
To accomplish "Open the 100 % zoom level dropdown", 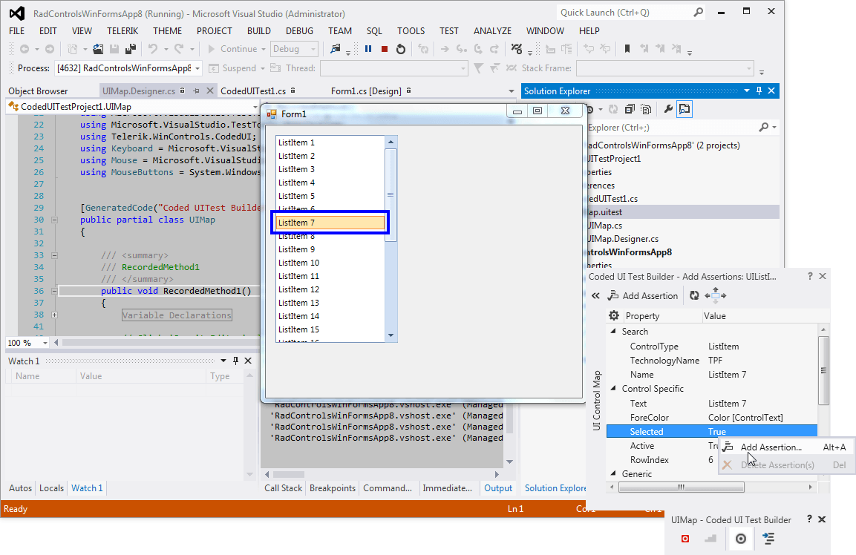I will coord(45,343).
